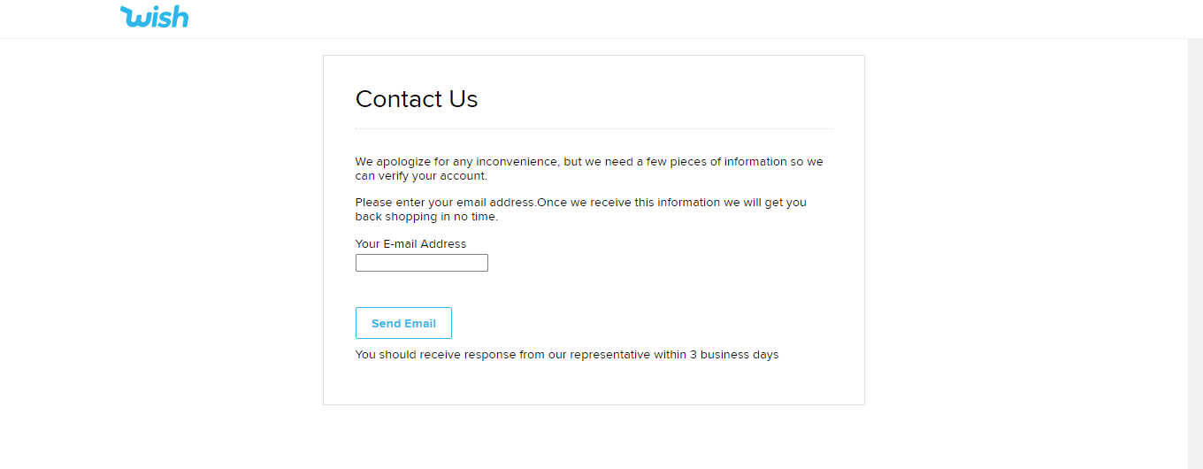Click the "Please enter your email address" sentence
Image resolution: width=1203 pixels, height=469 pixels.
pos(445,203)
